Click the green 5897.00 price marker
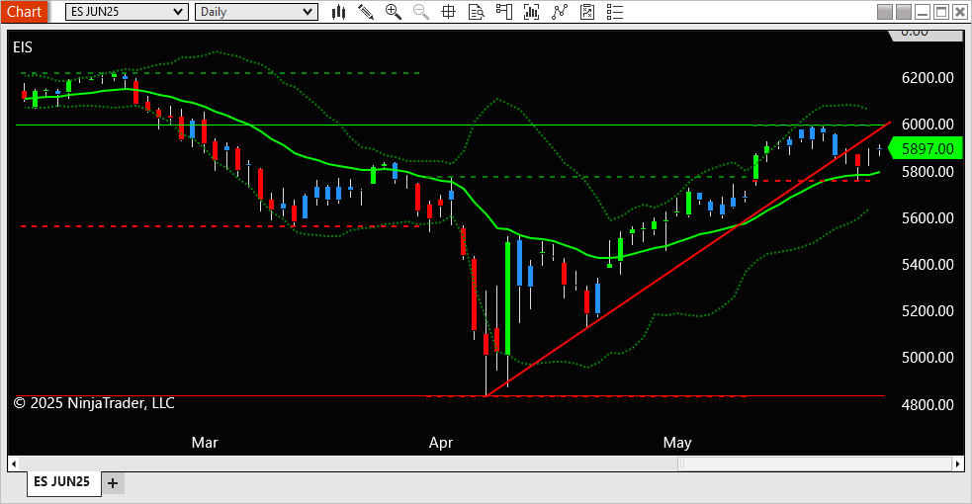 926,148
